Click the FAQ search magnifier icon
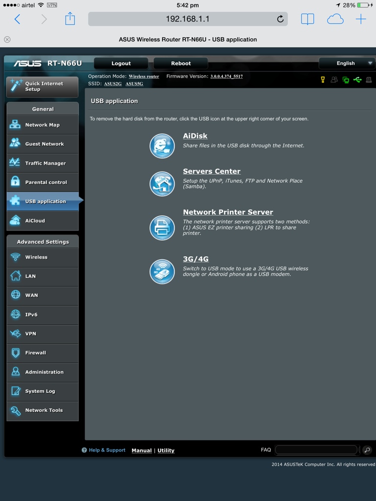This screenshot has width=376, height=501. click(x=367, y=450)
